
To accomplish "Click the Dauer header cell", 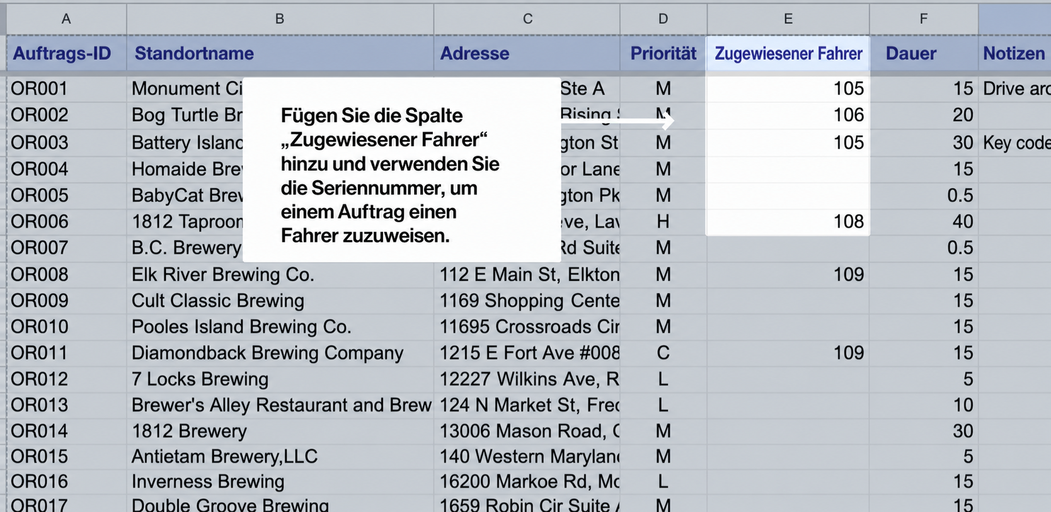I will (924, 54).
